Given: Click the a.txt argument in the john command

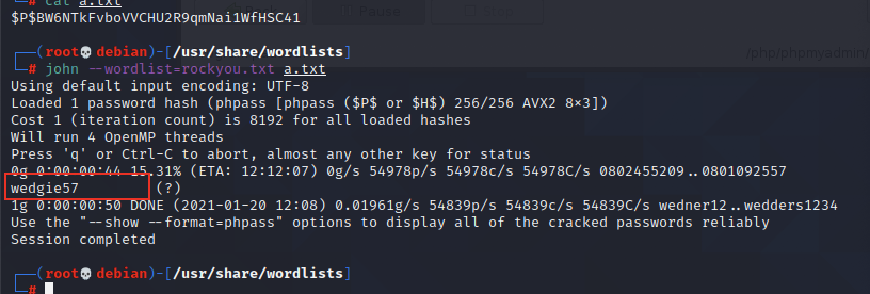Looking at the screenshot, I should coord(304,69).
